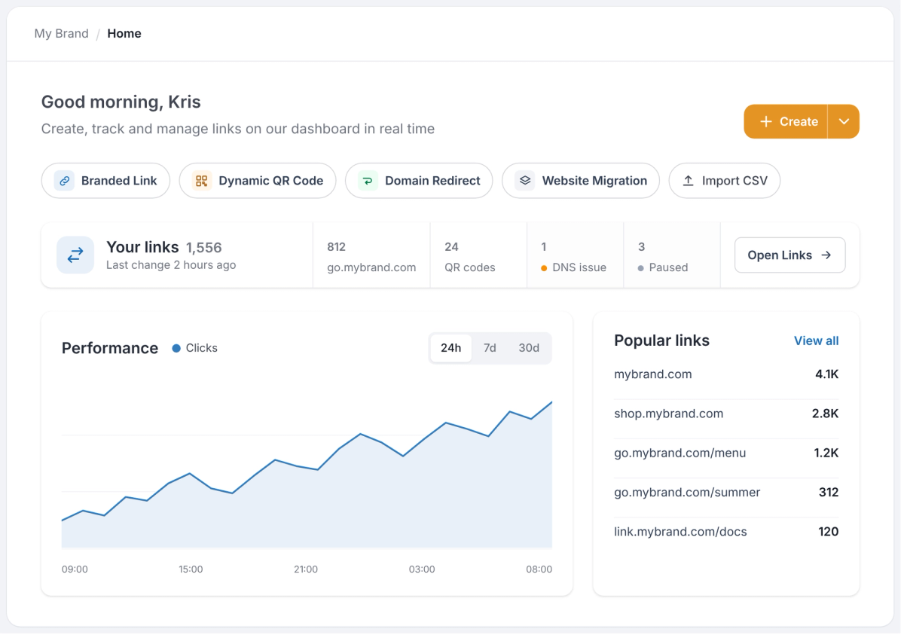Click the 24 QR codes stat
Image resolution: width=904 pixels, height=635 pixels.
[x=478, y=255]
